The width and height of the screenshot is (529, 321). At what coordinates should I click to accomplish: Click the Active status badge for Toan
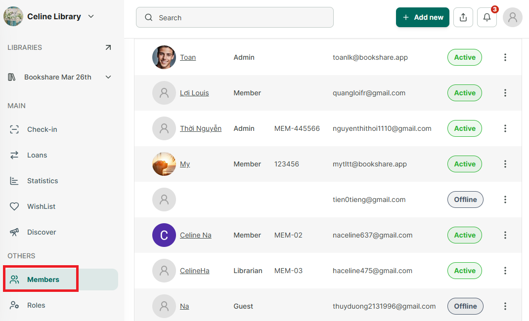[465, 57]
